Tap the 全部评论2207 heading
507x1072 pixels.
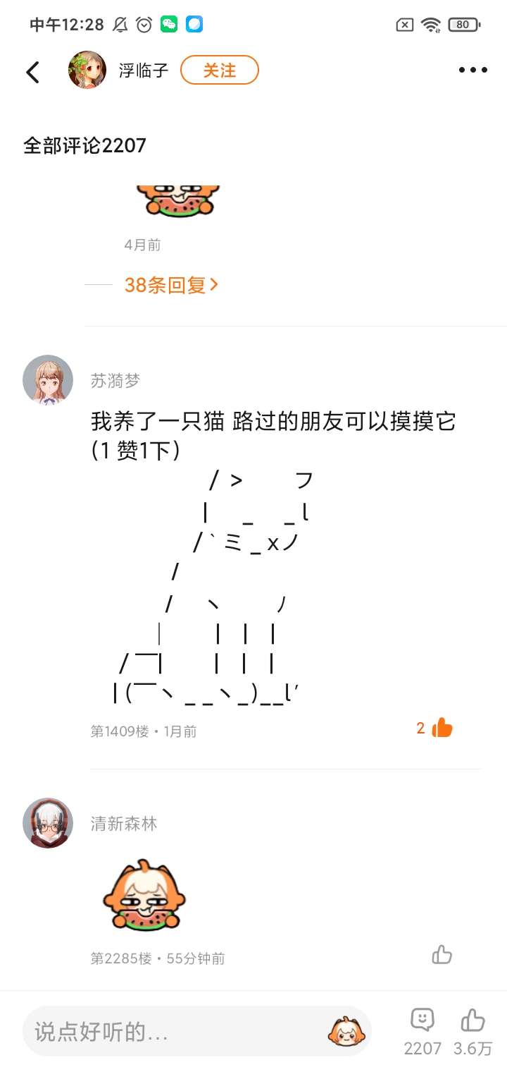point(84,146)
